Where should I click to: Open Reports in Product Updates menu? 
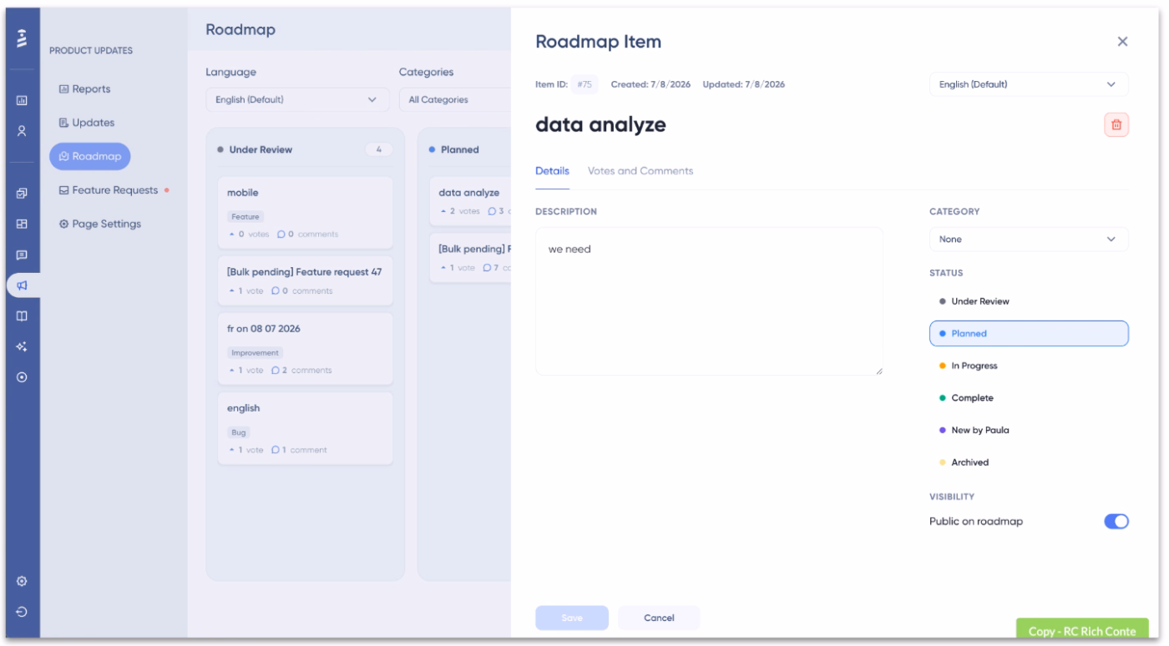coord(84,88)
